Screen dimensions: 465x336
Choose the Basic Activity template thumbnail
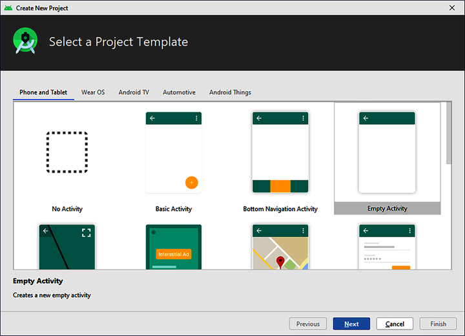(x=174, y=152)
